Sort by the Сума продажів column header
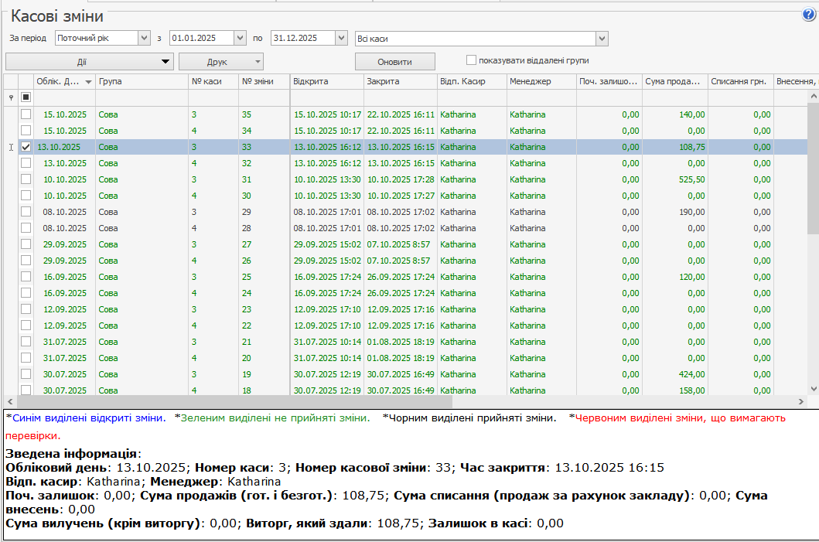Screen dimensions: 819x542 point(674,82)
